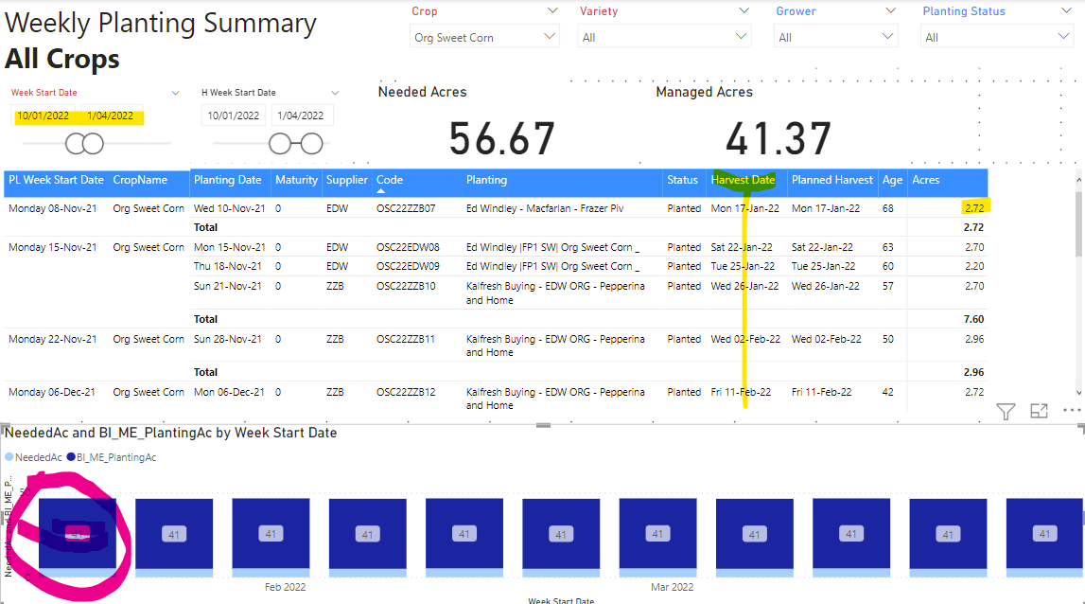Click the table scrollbar up arrow
This screenshot has width=1085, height=604.
click(1078, 180)
